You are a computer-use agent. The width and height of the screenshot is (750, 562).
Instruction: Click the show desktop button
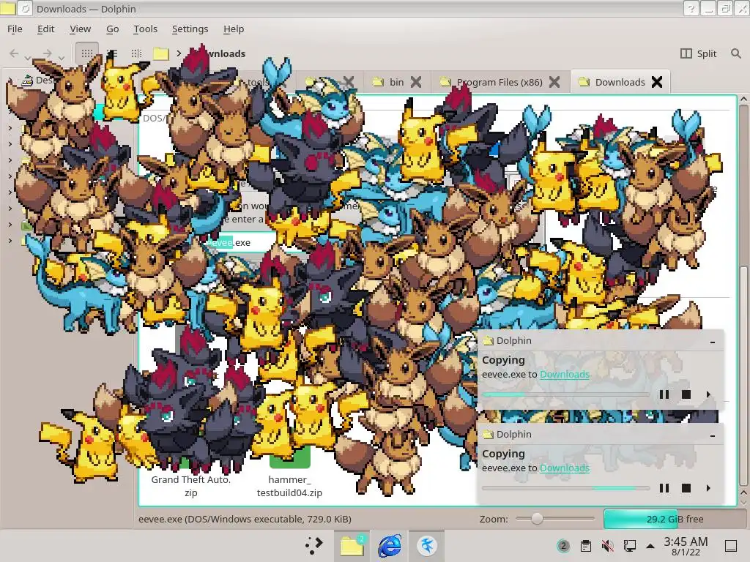click(731, 546)
